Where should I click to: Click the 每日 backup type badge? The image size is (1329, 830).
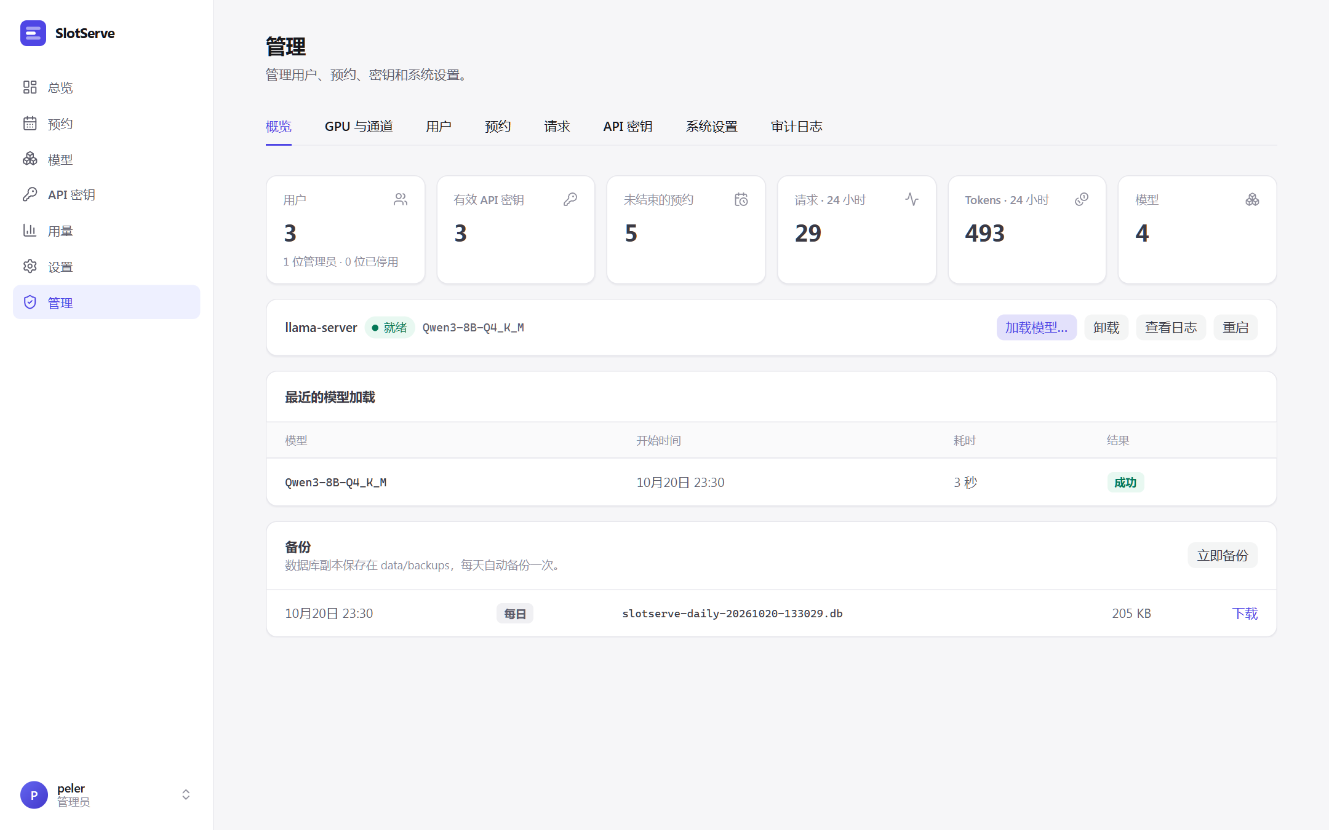pos(515,614)
